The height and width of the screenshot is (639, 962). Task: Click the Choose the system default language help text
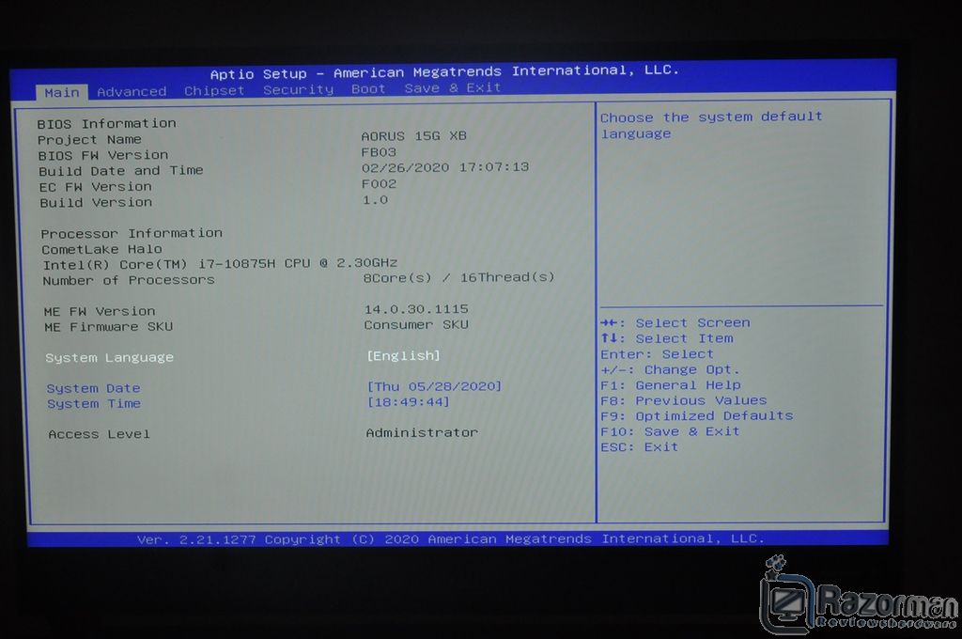click(x=711, y=125)
